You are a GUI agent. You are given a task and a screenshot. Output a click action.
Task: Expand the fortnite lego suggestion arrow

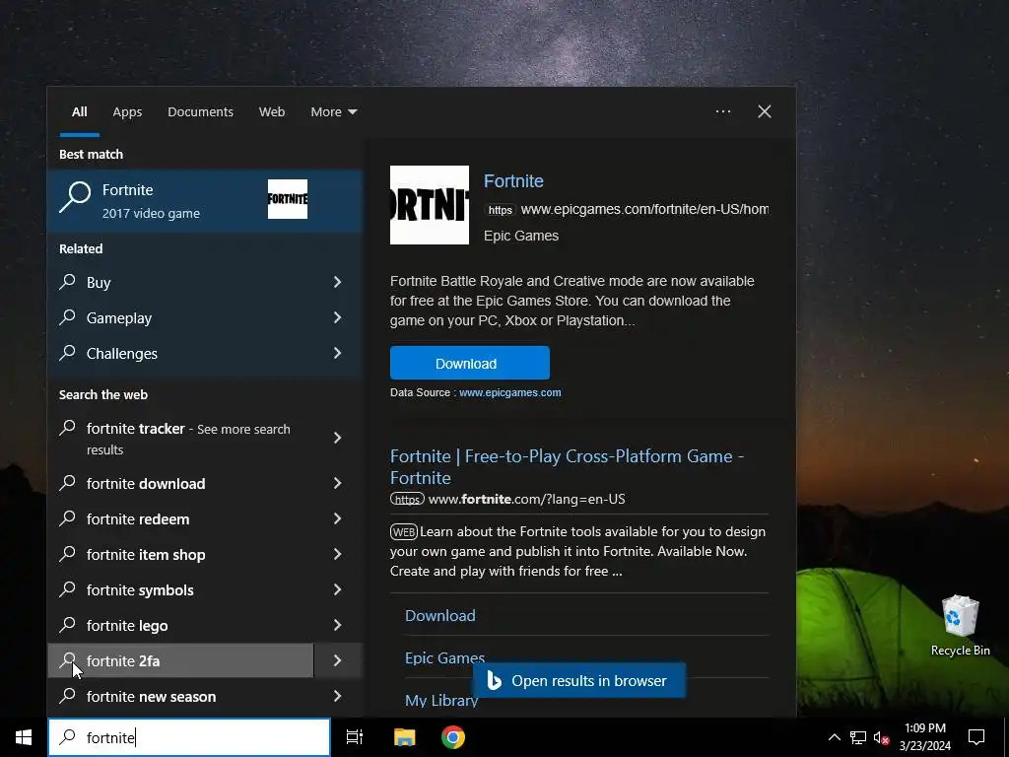coord(337,624)
